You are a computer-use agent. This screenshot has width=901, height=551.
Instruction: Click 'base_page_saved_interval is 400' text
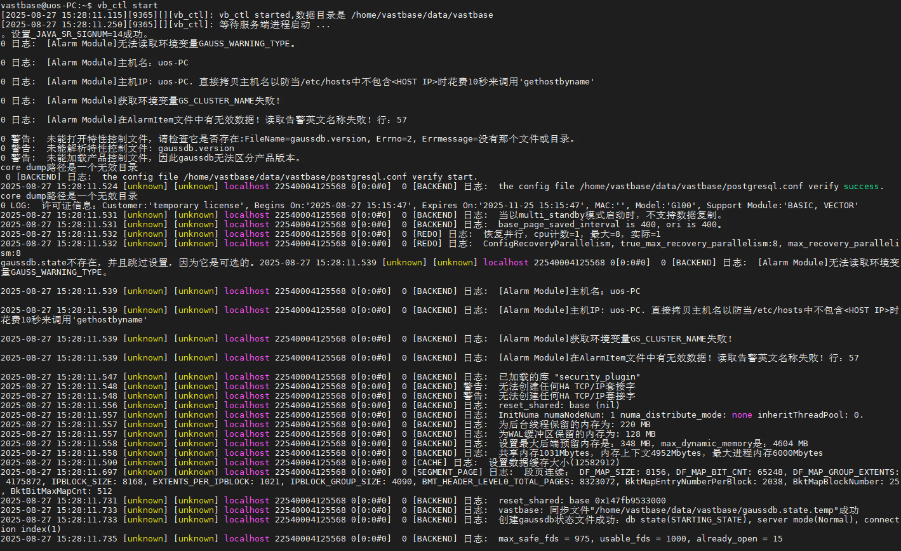click(x=577, y=224)
